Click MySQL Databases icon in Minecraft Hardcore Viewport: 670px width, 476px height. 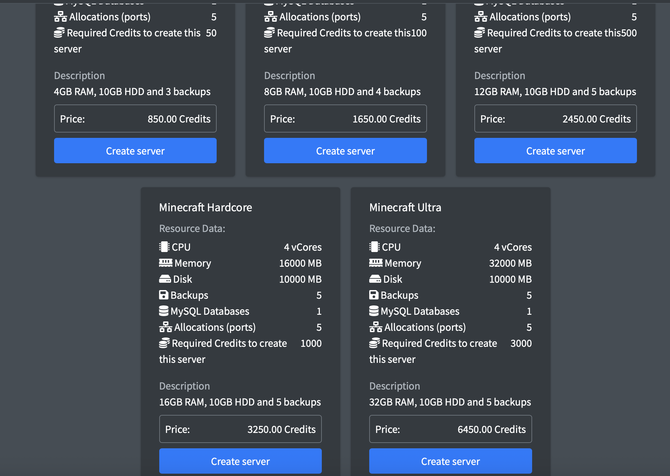(x=164, y=311)
